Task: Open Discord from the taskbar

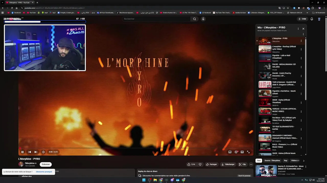Action: 172,180
